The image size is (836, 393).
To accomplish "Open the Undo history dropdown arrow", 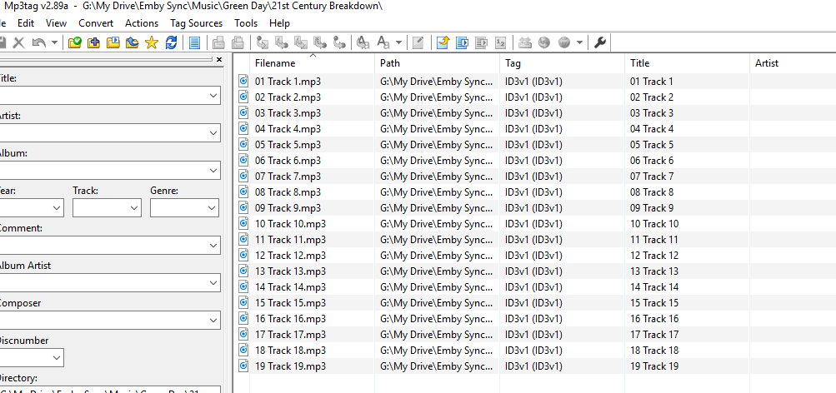I will pos(54,43).
